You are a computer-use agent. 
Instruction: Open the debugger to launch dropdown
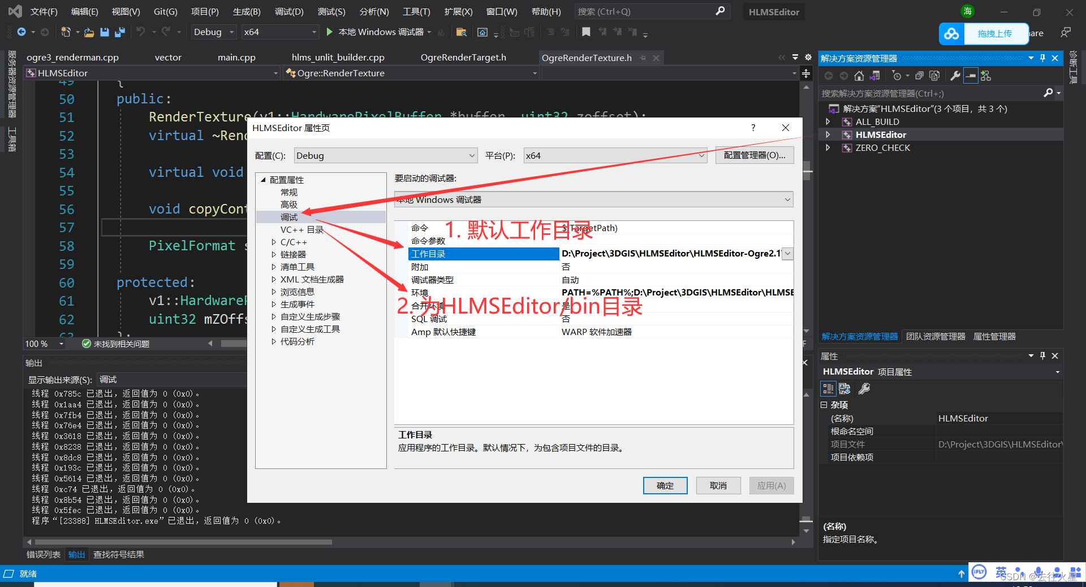tap(593, 199)
